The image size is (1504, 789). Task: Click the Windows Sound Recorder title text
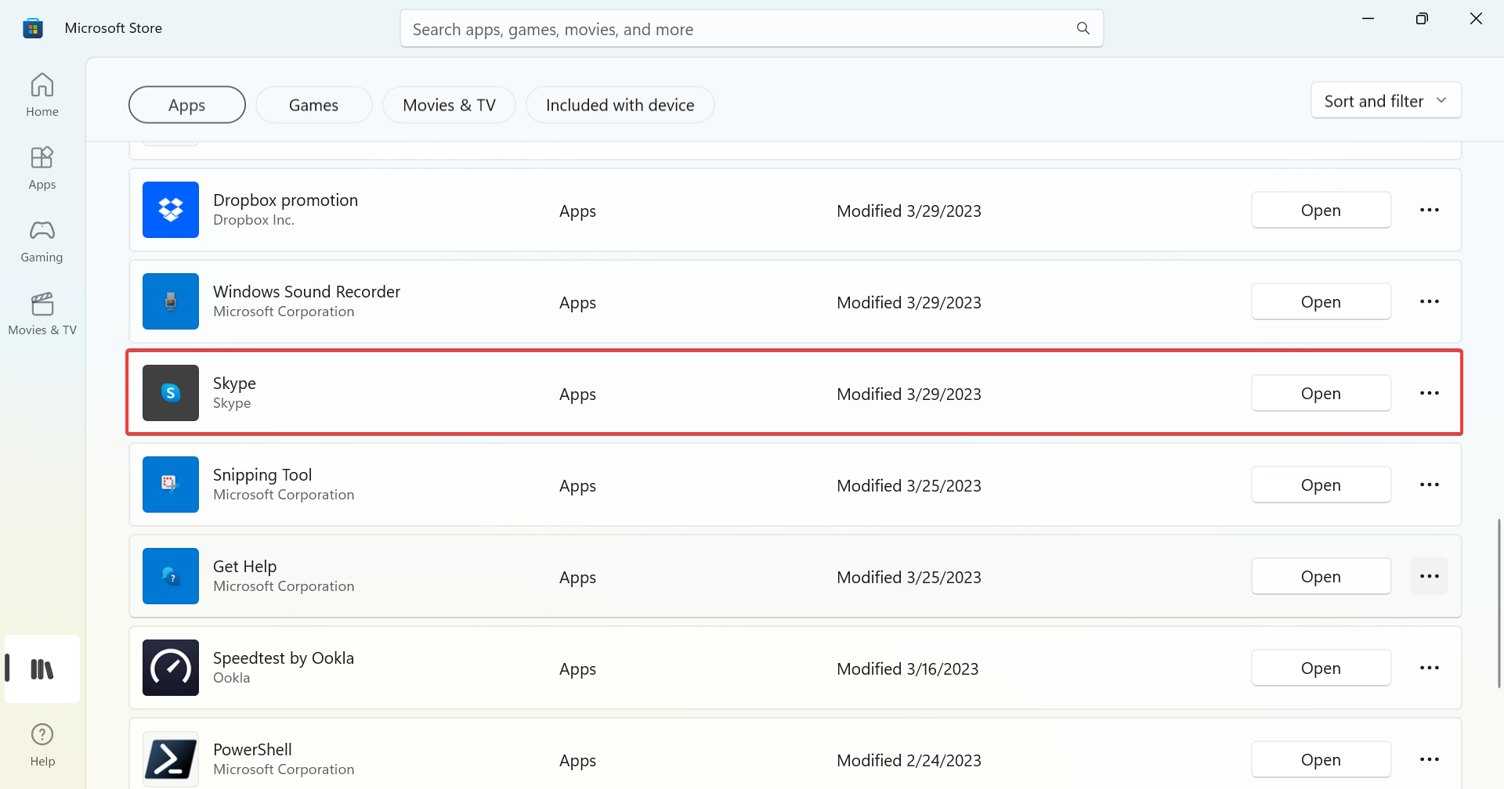point(306,291)
